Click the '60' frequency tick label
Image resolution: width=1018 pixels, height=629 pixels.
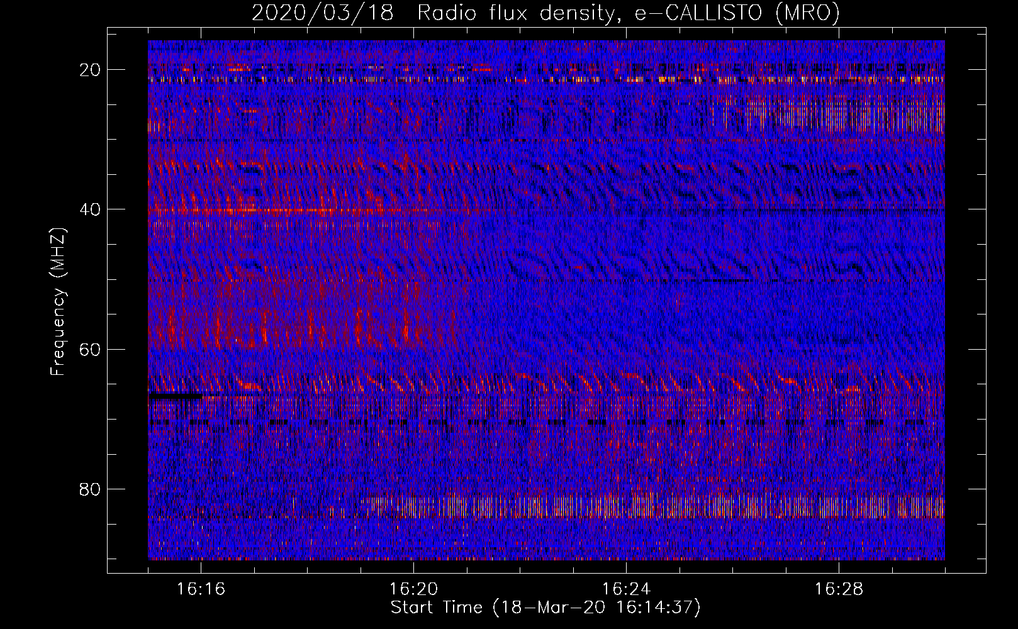[91, 349]
